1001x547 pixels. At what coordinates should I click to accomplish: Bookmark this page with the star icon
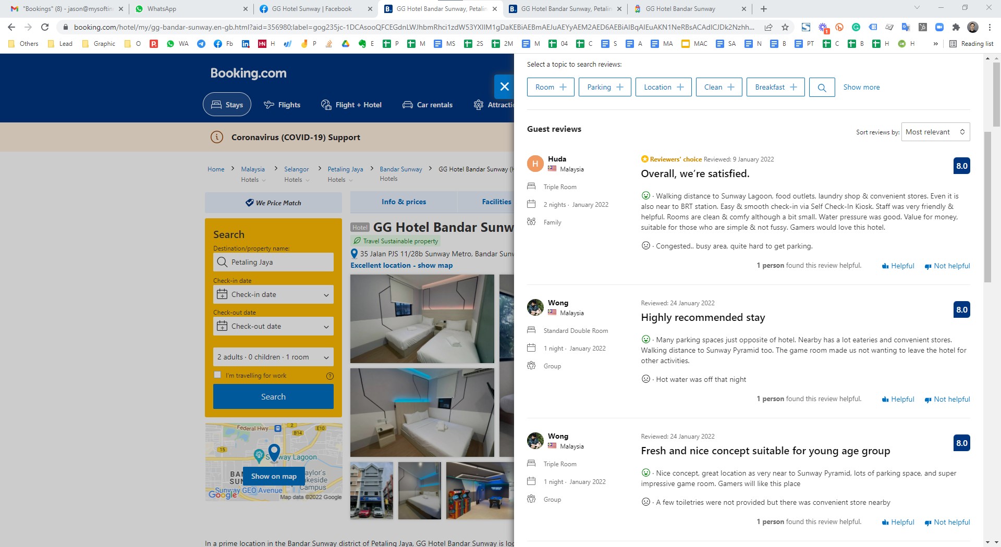tap(785, 27)
